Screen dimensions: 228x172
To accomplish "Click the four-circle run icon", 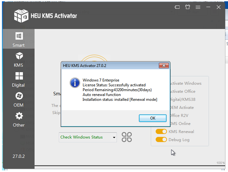I will (x=127, y=137).
